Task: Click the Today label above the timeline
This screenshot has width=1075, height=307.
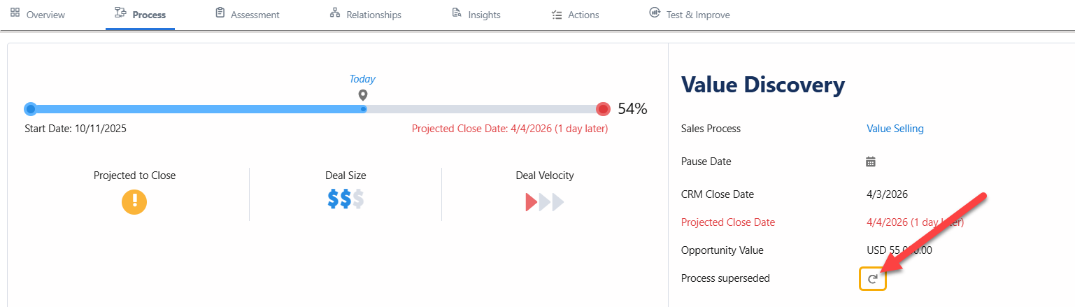Action: point(362,79)
